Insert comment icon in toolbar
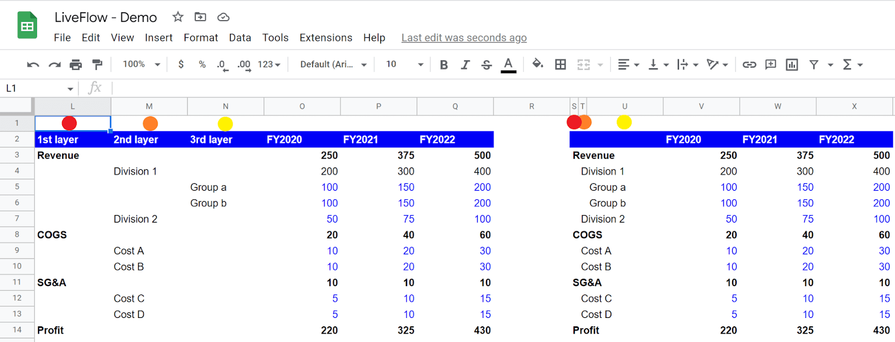The width and height of the screenshot is (895, 342). (x=770, y=65)
